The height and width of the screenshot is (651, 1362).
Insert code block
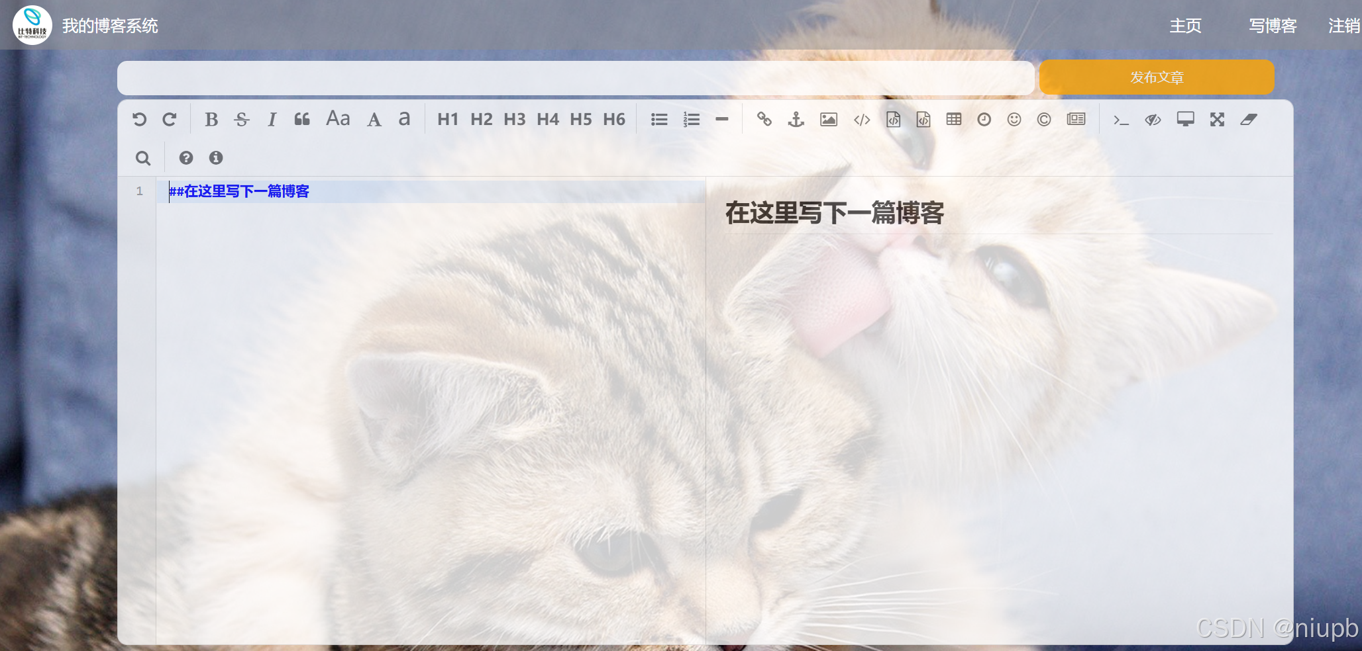point(923,119)
